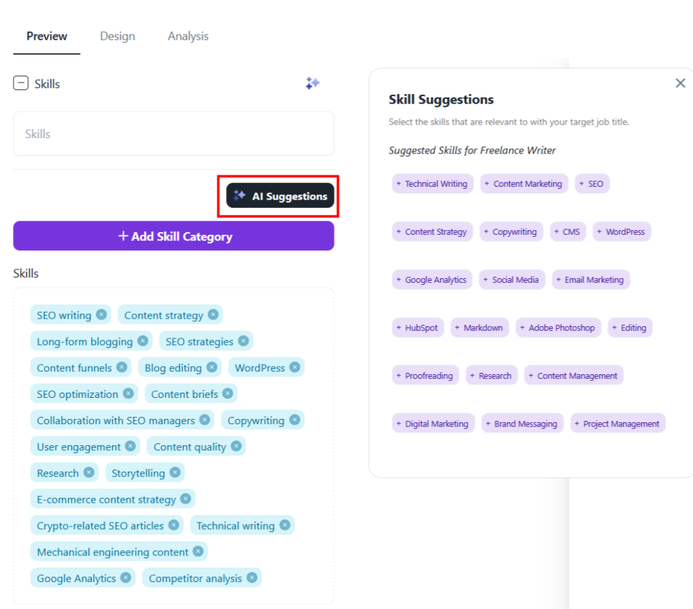Add Proofreading from suggested skills
This screenshot has height=609, width=693.
pos(425,375)
